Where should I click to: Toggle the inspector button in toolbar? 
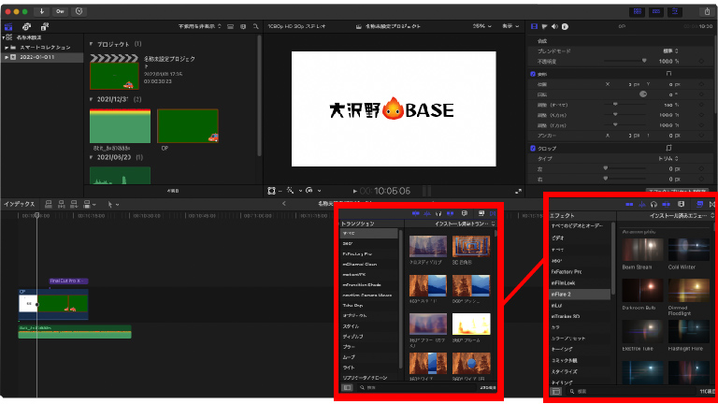(675, 11)
